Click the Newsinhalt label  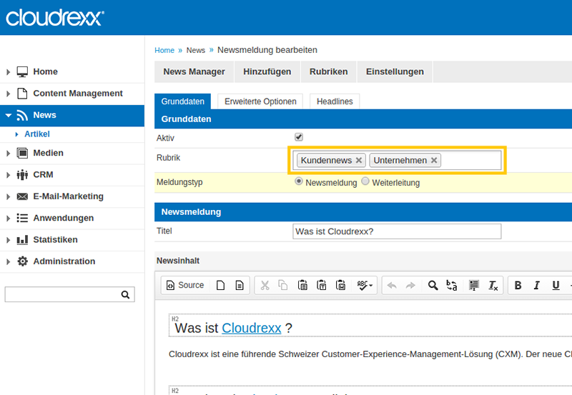(178, 261)
